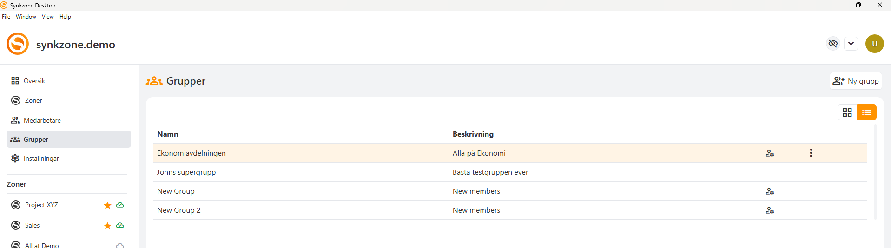Click the All at Demo cloud icon
The image size is (891, 248).
(120, 245)
